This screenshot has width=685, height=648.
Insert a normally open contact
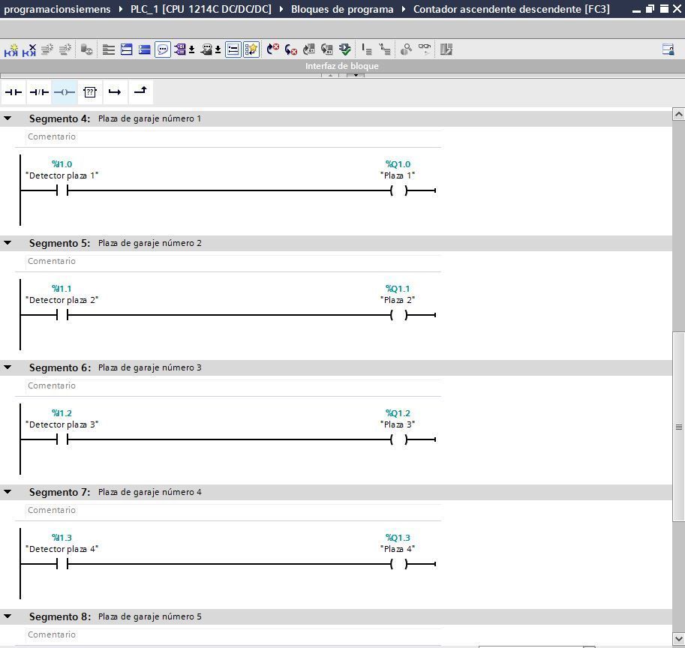tap(13, 92)
